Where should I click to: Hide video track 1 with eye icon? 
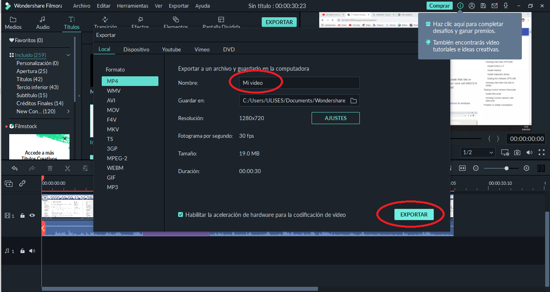[x=32, y=215]
